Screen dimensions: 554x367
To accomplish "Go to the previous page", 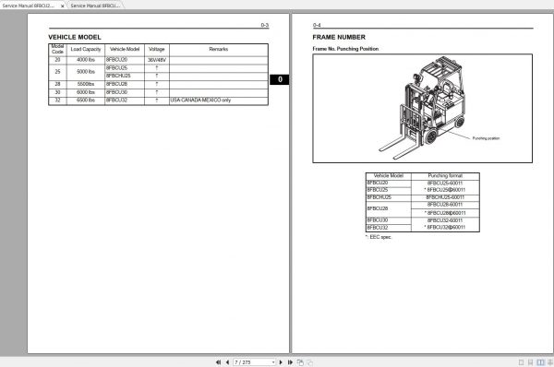I will pyautogui.click(x=227, y=362).
